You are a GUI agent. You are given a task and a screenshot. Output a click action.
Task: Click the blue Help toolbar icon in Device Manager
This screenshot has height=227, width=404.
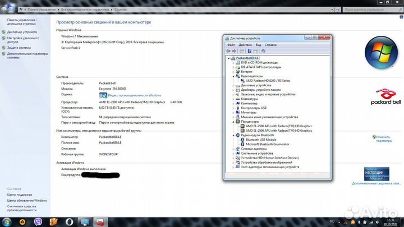pyautogui.click(x=249, y=51)
